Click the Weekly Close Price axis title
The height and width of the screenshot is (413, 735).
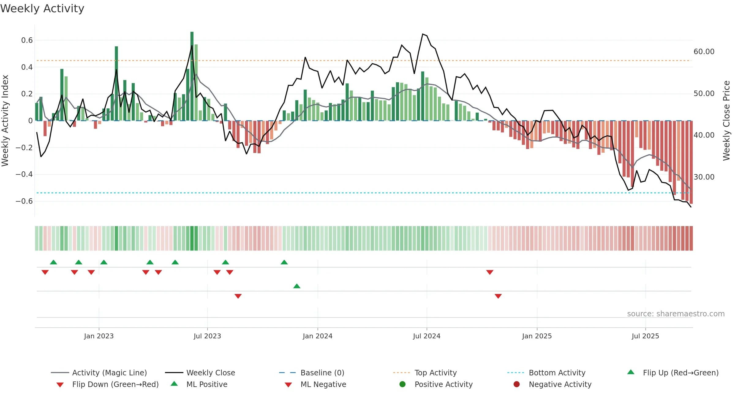[x=726, y=121]
